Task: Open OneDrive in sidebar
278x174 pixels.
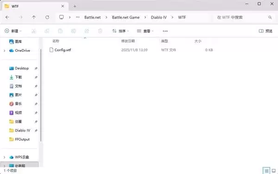Action: (19, 50)
